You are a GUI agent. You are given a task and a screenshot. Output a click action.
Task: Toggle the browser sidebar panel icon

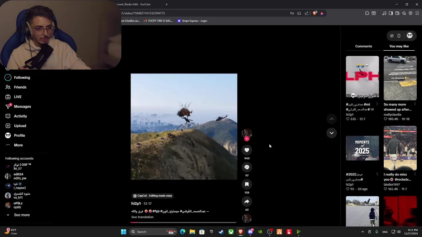click(x=391, y=13)
